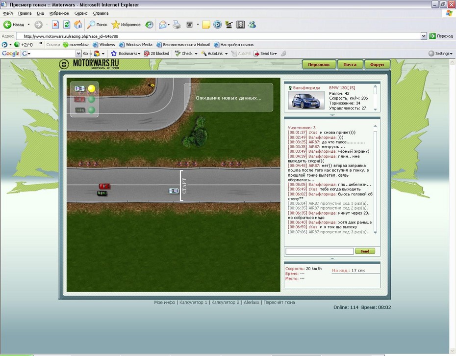Click the green light beside dark car
Viewport: 456px width, 356px height.
click(92, 110)
